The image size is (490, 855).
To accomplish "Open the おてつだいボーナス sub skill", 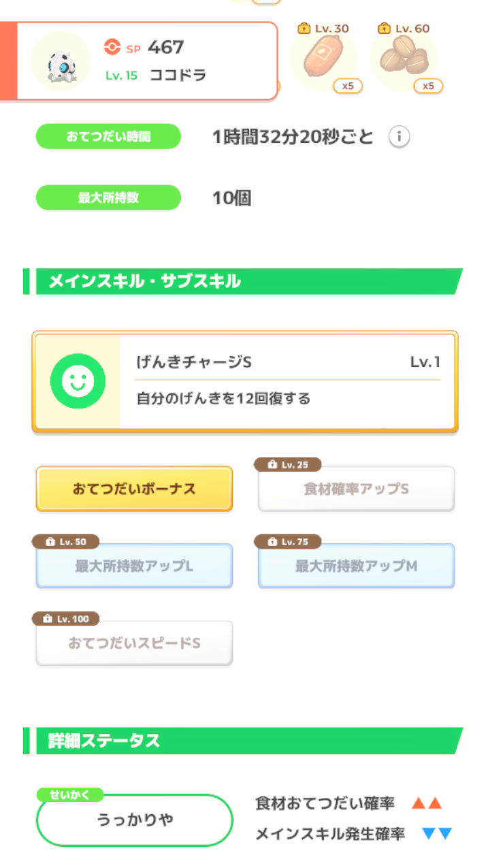I will 134,489.
